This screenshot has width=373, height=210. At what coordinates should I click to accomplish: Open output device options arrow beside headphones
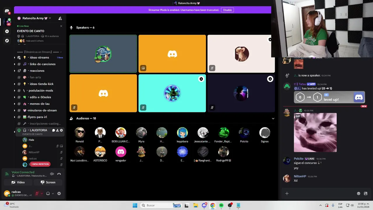(x=53, y=193)
